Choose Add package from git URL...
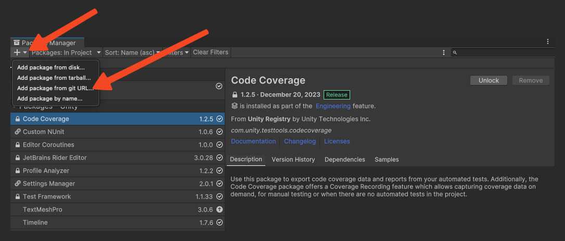Screen dimensions: 565x241 coord(55,88)
